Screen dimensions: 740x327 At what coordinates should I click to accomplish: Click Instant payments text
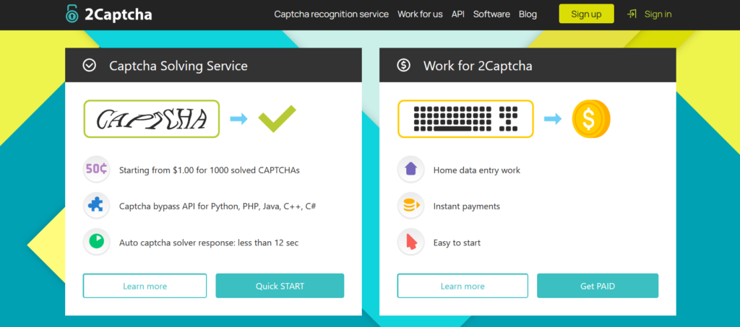[466, 206]
